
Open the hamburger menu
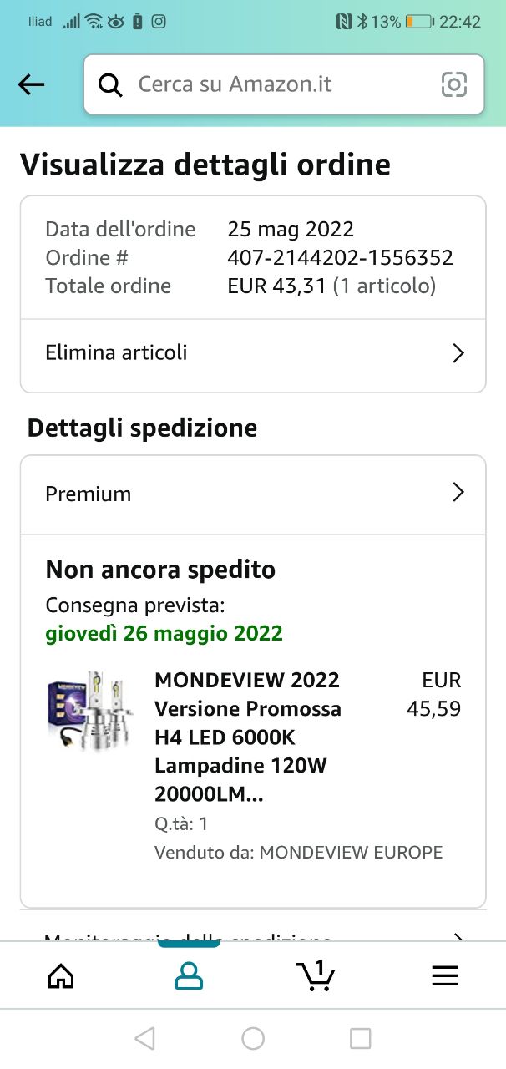[x=444, y=975]
